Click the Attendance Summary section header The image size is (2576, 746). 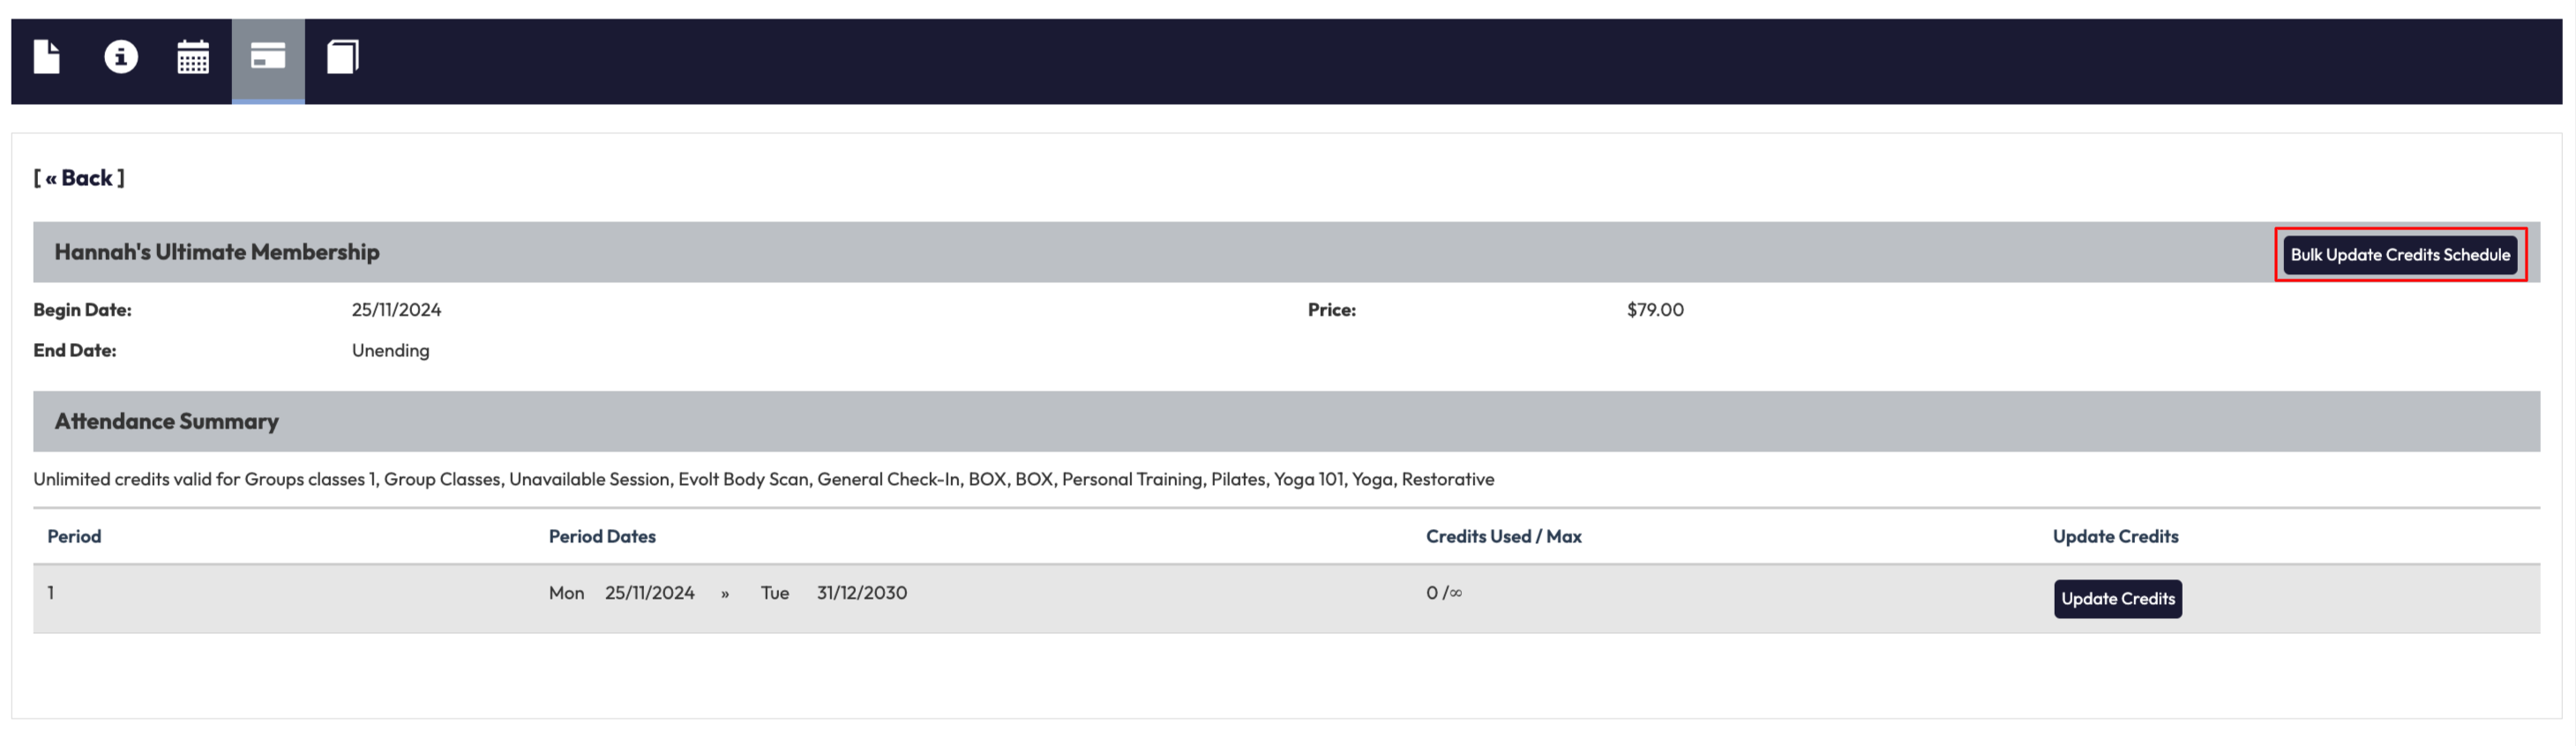click(x=167, y=421)
